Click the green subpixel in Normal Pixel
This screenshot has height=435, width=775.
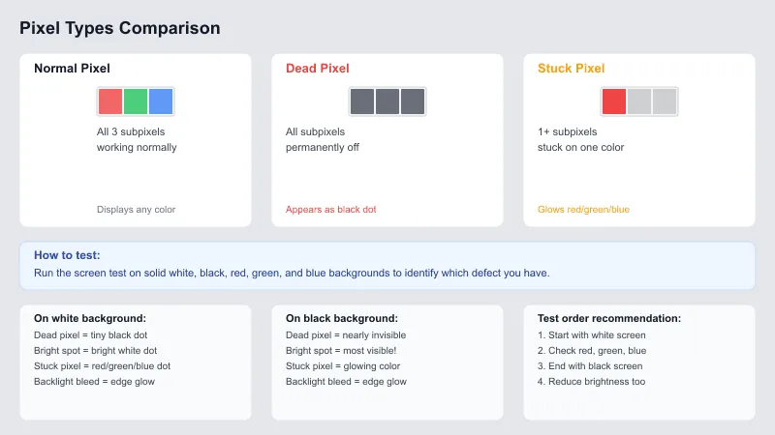tap(136, 101)
